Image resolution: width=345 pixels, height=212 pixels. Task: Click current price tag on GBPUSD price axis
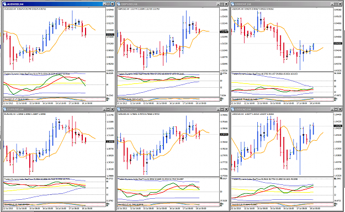pos(224,32)
